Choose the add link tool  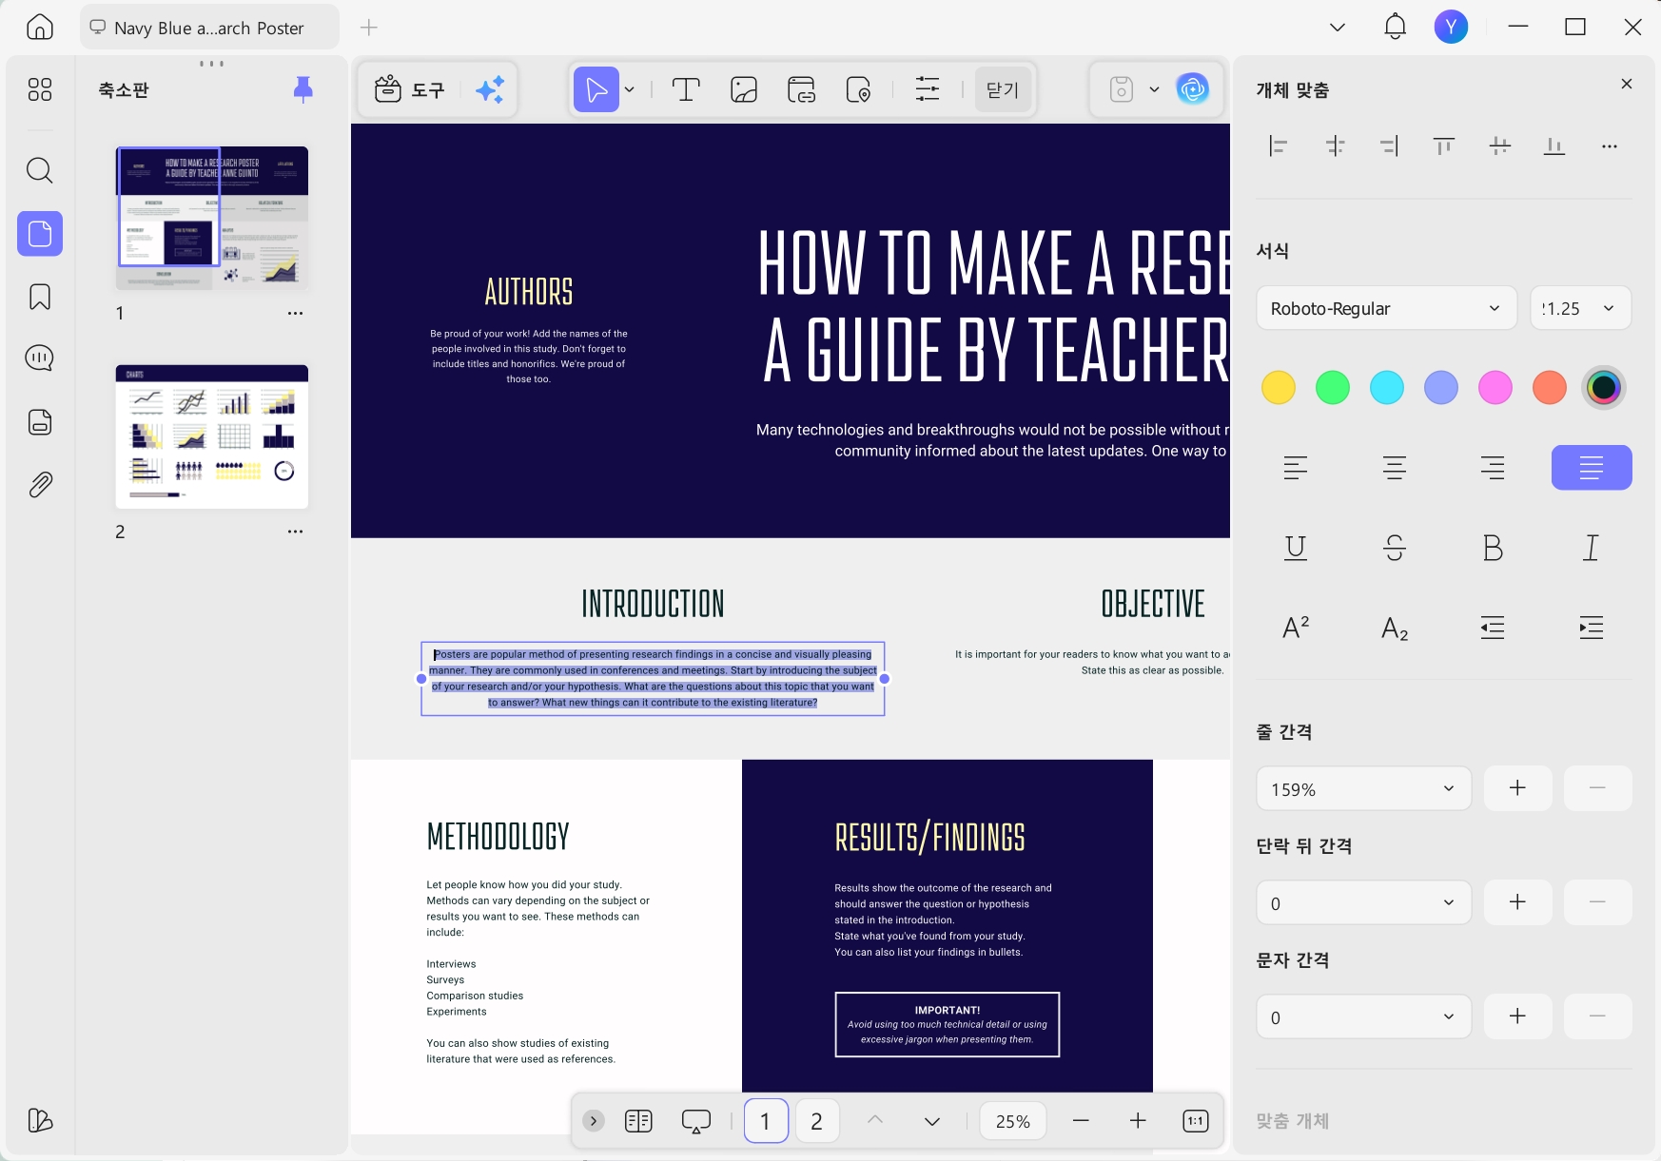(802, 90)
